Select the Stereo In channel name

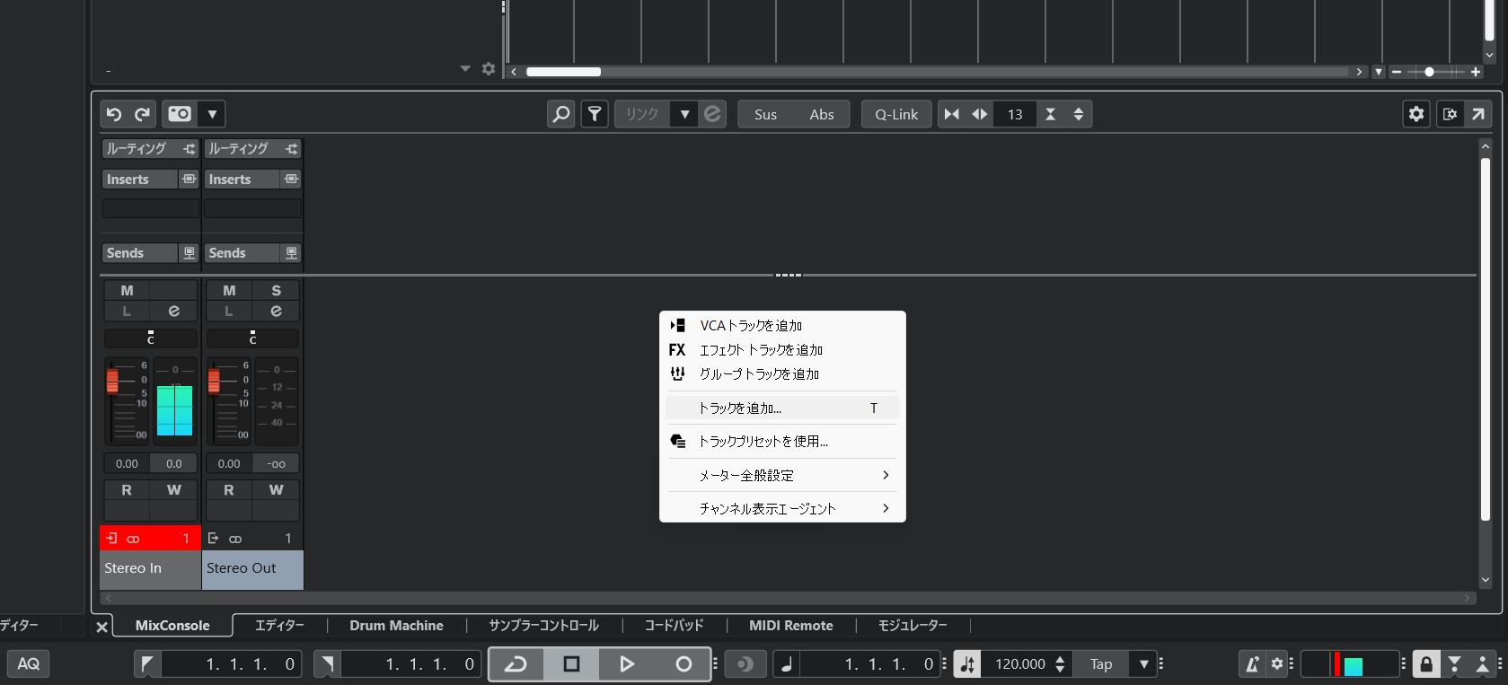[x=150, y=568]
